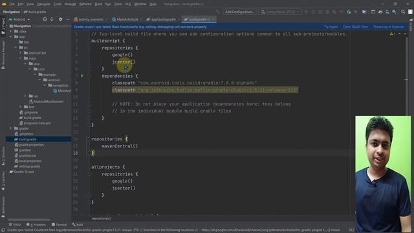This screenshot has width=414, height=233.
Task: Expand the test folder
Action: (20, 107)
